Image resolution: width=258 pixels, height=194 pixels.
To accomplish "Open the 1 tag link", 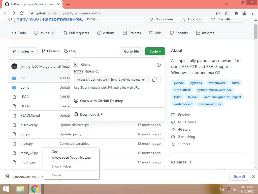I will (x=70, y=51).
